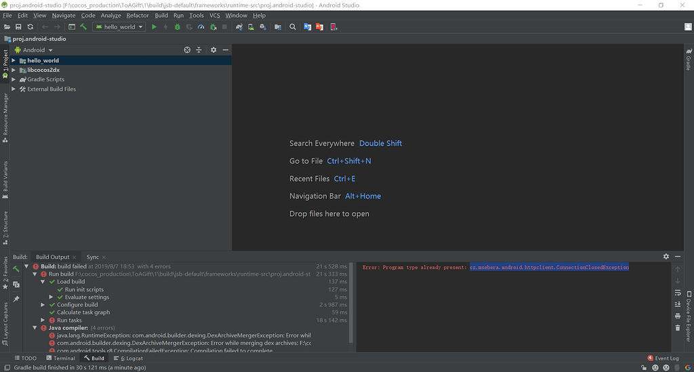Expand the libcocos2dx module node
Image resolution: width=694 pixels, height=372 pixels.
coord(14,70)
